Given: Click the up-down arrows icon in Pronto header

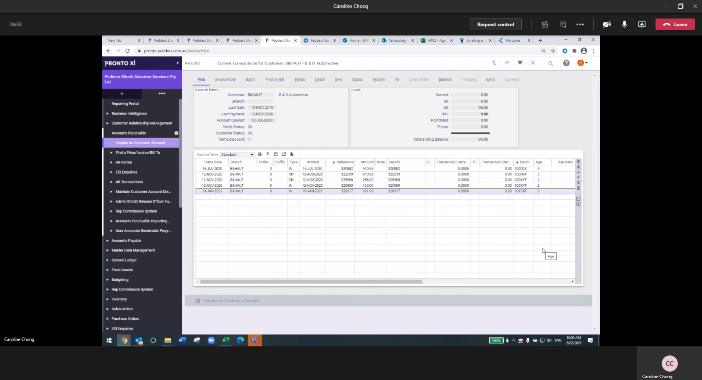Looking at the screenshot, I should coord(494,63).
